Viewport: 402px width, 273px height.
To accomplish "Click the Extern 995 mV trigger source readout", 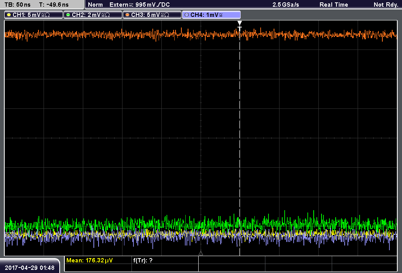I will pyautogui.click(x=140, y=5).
